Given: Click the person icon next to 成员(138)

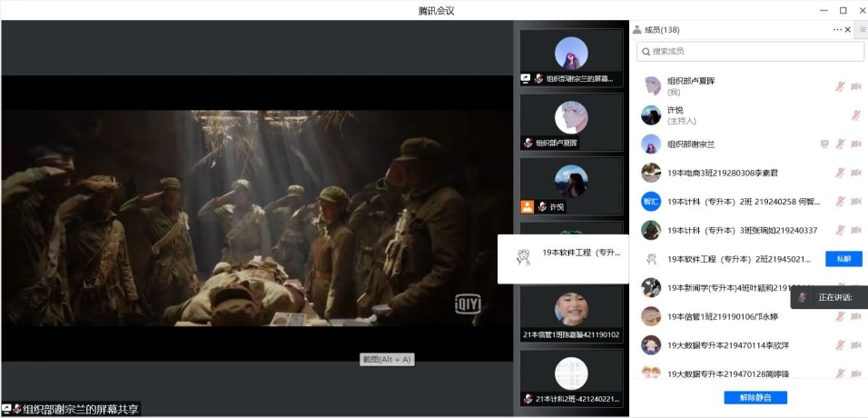Looking at the screenshot, I should [636, 29].
